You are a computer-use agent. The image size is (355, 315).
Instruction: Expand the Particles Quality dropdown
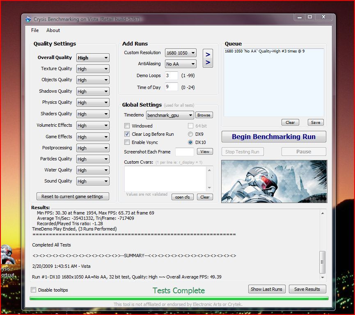click(x=93, y=159)
